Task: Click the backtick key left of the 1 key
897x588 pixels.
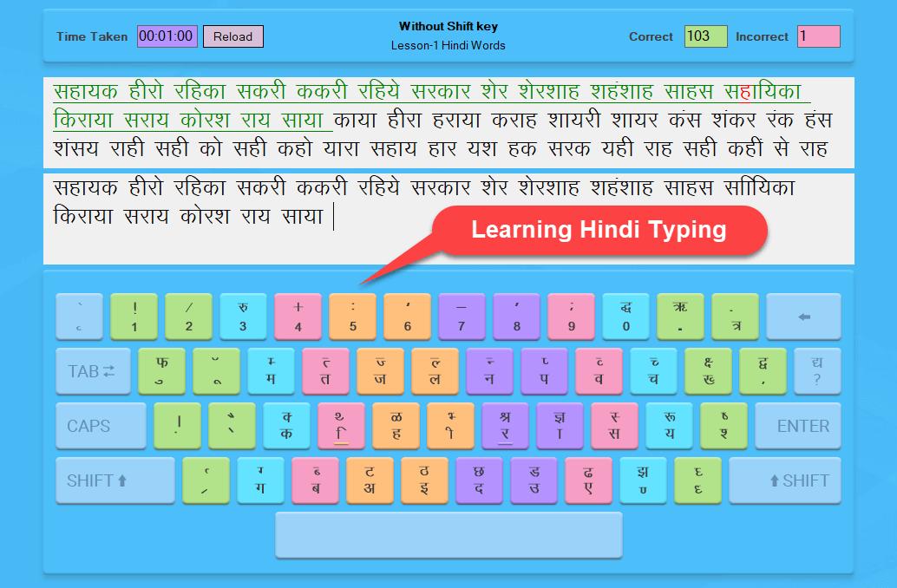Action: [80, 317]
